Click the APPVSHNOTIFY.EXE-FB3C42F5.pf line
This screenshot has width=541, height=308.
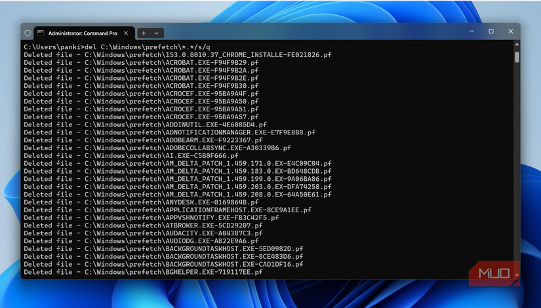click(x=151, y=218)
